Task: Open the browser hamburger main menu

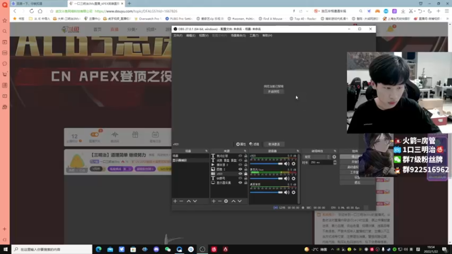Action: coord(447,11)
